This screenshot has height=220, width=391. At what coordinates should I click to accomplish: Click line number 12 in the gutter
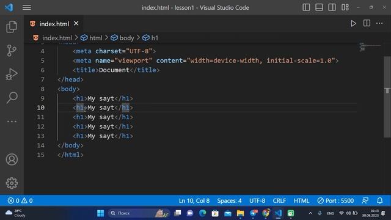[x=41, y=127]
